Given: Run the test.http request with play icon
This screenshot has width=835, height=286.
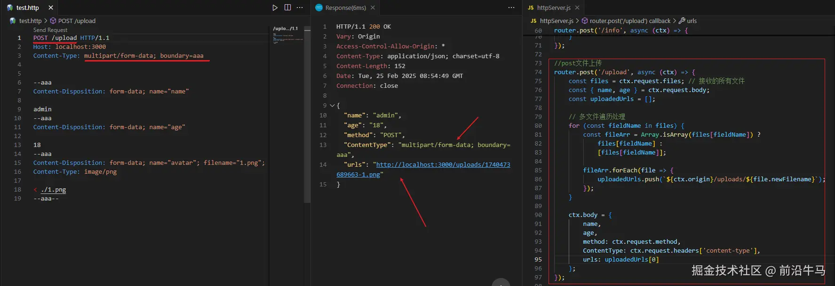Looking at the screenshot, I should [x=275, y=8].
